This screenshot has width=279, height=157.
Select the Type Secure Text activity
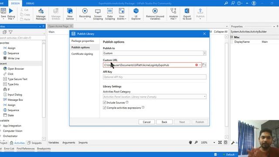[x=17, y=79]
